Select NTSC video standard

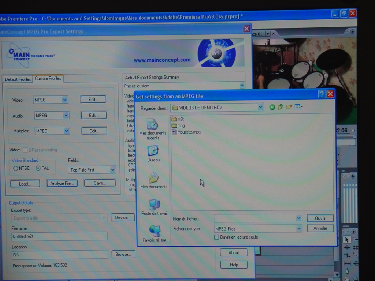(15, 168)
